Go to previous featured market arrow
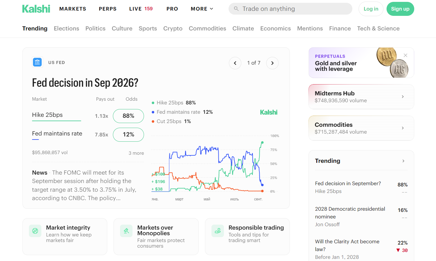Image resolution: width=436 pixels, height=261 pixels. tap(235, 63)
